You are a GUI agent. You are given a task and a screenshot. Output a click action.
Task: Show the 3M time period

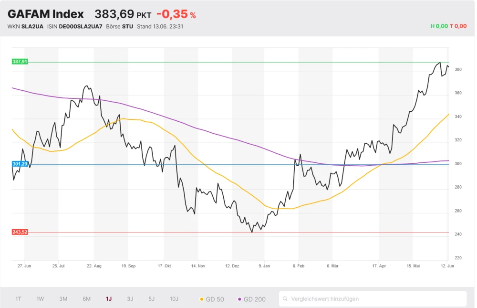click(63, 299)
